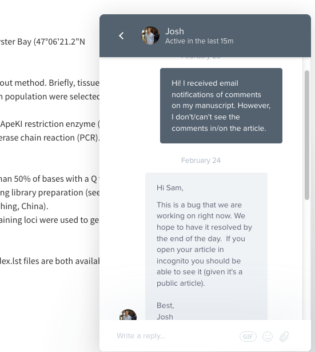Click Josh's avatar in the chat header

[x=150, y=35]
